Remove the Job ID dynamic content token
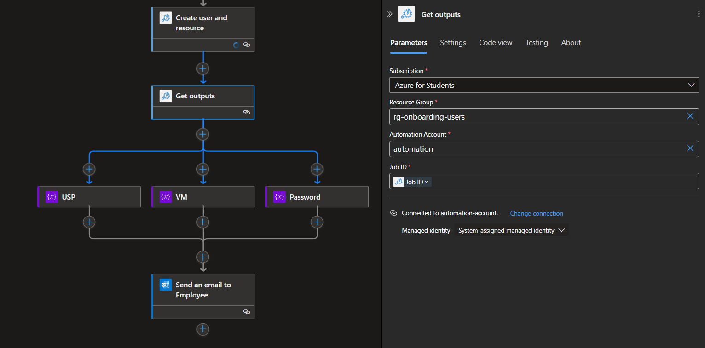The height and width of the screenshot is (348, 705). pyautogui.click(x=427, y=183)
